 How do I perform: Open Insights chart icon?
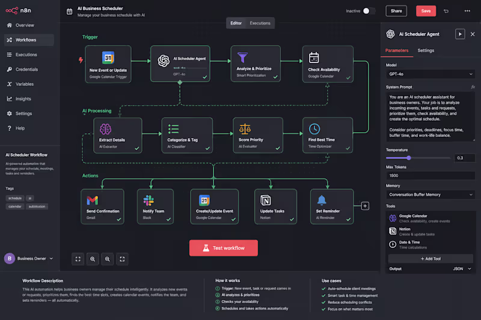(x=10, y=98)
